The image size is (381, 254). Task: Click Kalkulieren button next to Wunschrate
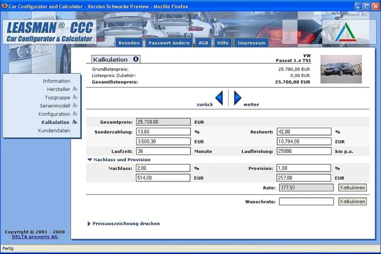tap(352, 201)
